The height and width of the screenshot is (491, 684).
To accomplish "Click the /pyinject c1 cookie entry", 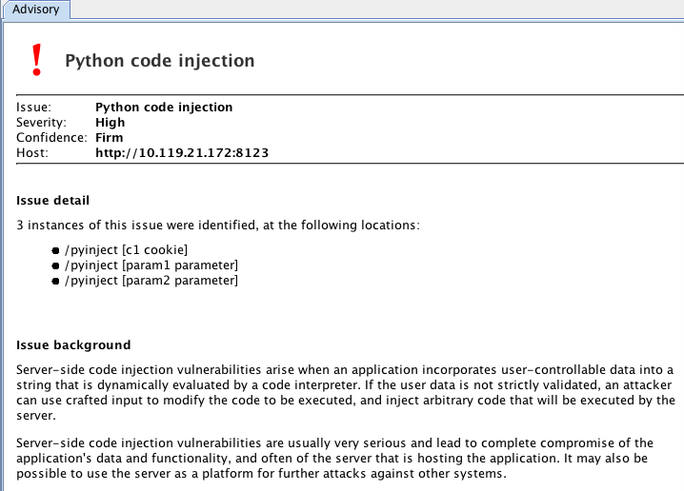I will click(x=126, y=249).
